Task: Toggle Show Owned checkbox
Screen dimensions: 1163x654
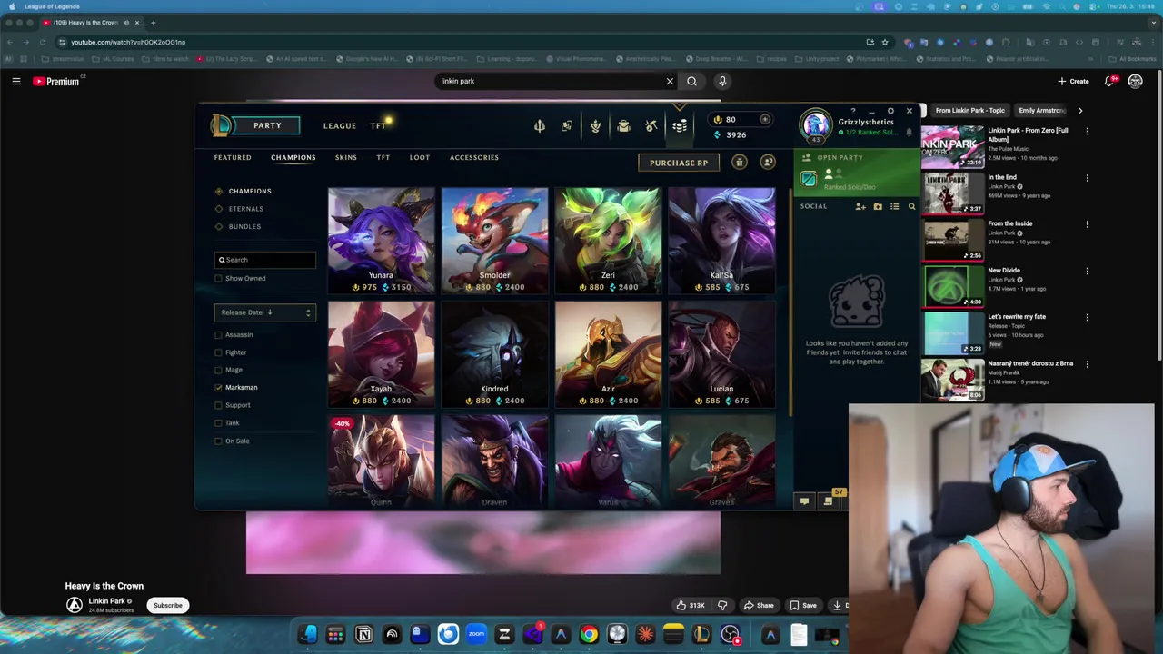Action: click(x=218, y=278)
